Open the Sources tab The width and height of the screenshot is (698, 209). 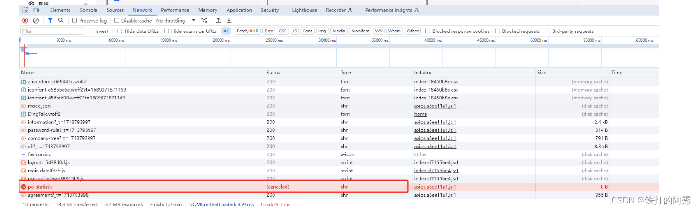115,10
